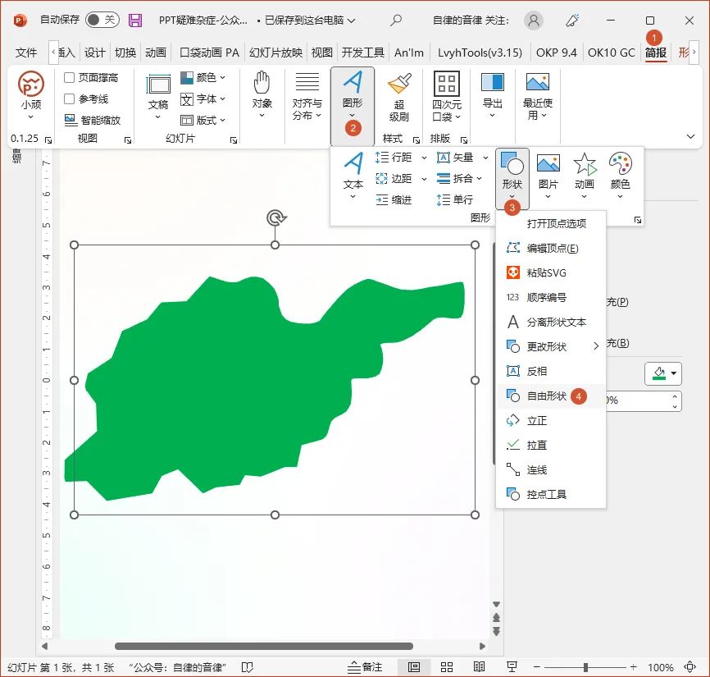Viewport: 710px width, 677px height.
Task: Open the 文稿 document tool
Action: tap(158, 96)
